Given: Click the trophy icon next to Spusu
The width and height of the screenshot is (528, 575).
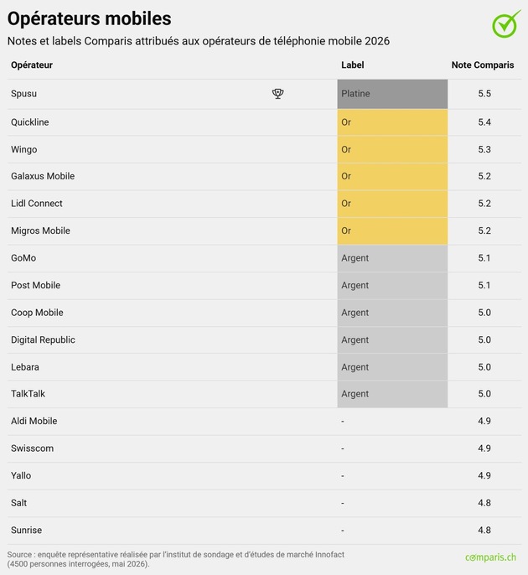Looking at the screenshot, I should pyautogui.click(x=277, y=94).
